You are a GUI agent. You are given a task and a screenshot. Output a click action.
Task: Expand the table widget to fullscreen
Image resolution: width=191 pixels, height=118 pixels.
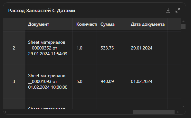point(178,11)
